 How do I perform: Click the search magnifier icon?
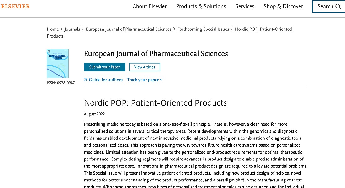(338, 7)
